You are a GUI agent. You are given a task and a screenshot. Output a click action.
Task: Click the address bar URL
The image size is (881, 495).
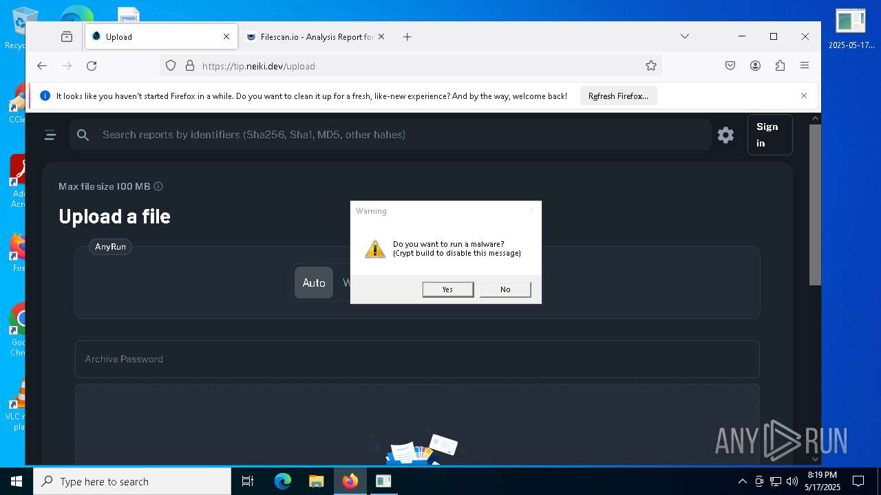259,66
